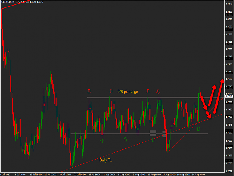Click price level 1.7235 on the axis

(x=229, y=141)
